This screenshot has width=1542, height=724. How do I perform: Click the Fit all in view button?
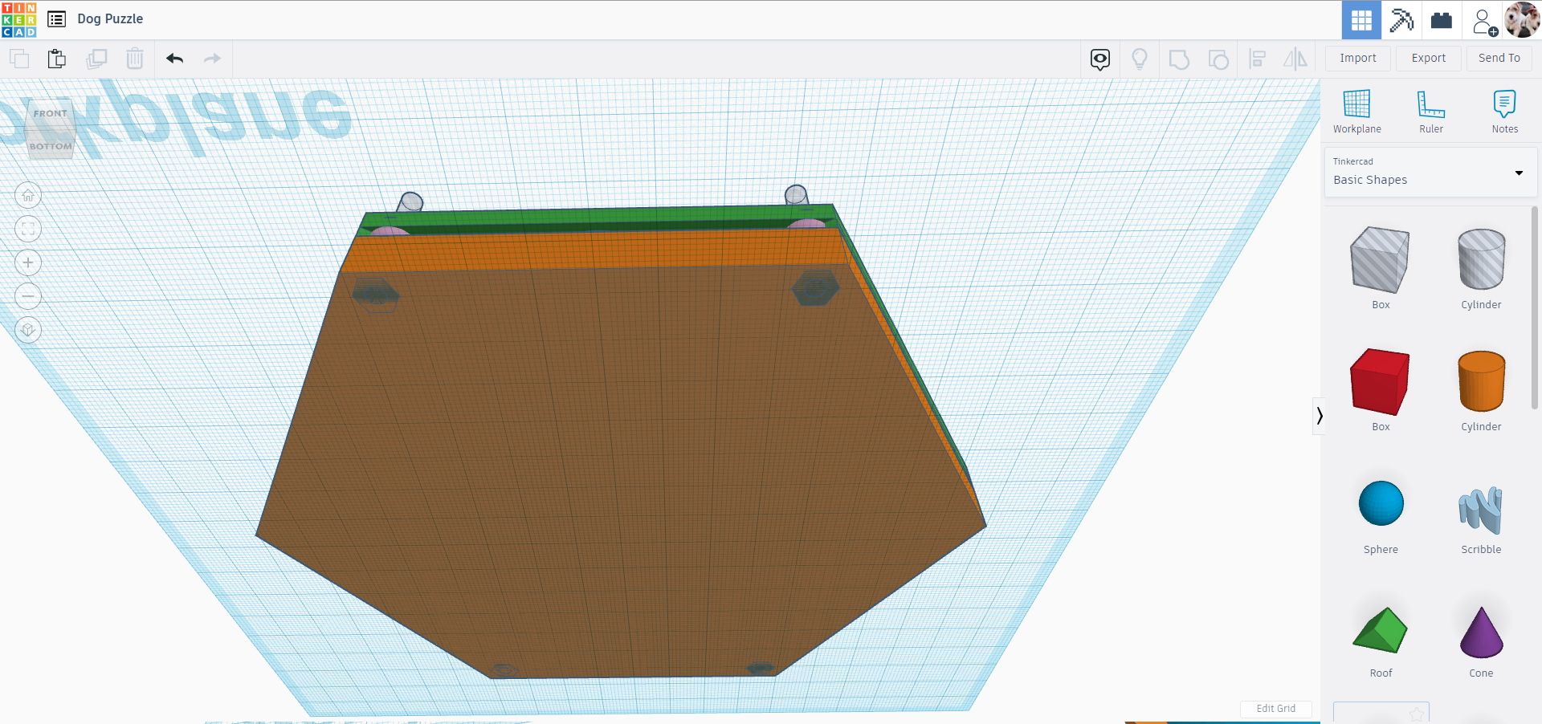click(x=28, y=229)
